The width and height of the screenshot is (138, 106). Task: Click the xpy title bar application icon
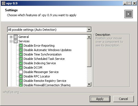click(x=4, y=3)
